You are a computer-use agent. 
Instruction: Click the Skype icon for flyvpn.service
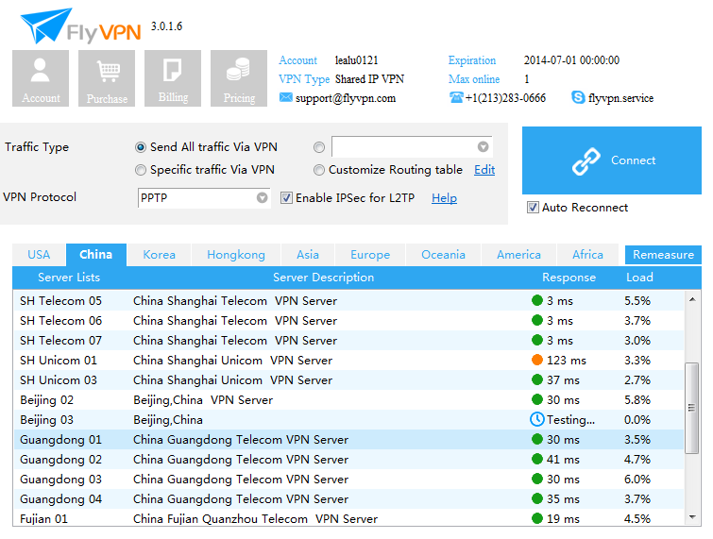click(578, 97)
